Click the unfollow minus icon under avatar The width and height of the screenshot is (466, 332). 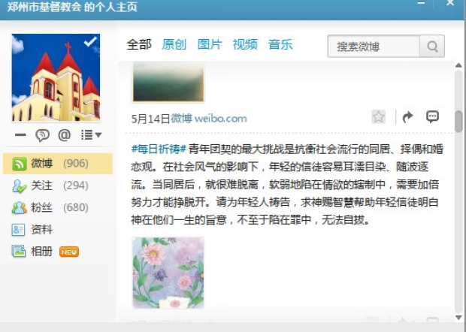(x=20, y=135)
